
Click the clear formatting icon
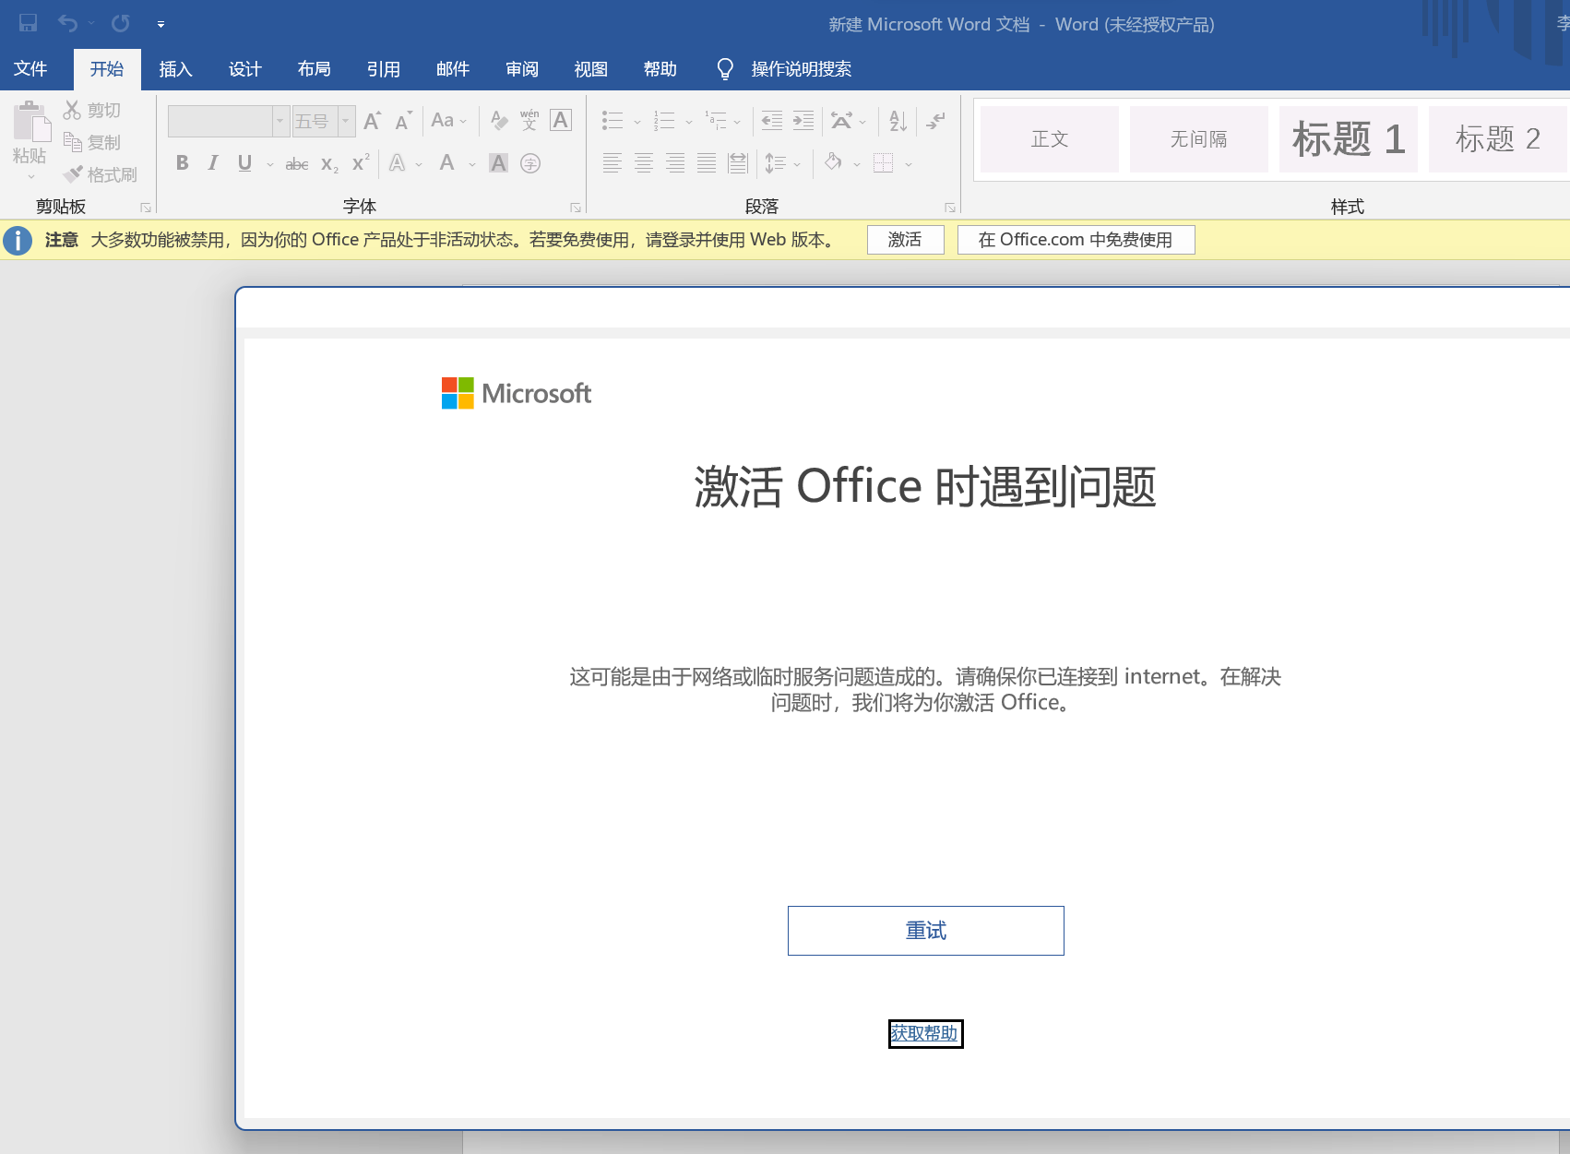click(x=499, y=120)
